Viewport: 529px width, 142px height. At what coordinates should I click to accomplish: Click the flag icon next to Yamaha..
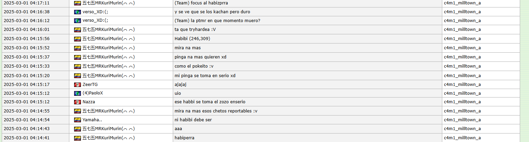coord(78,120)
